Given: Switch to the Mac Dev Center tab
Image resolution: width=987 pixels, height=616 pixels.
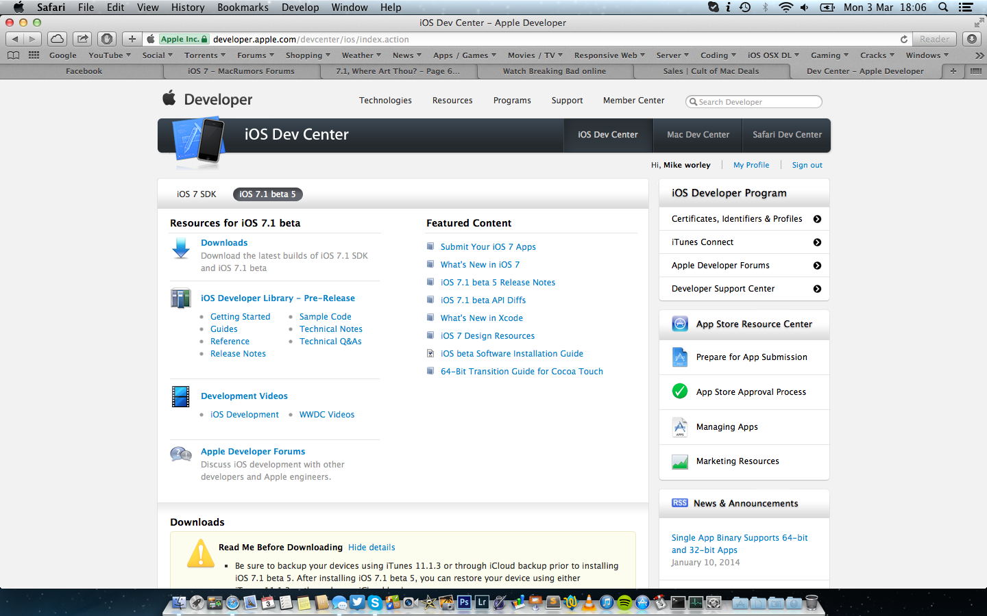Looking at the screenshot, I should click(697, 135).
